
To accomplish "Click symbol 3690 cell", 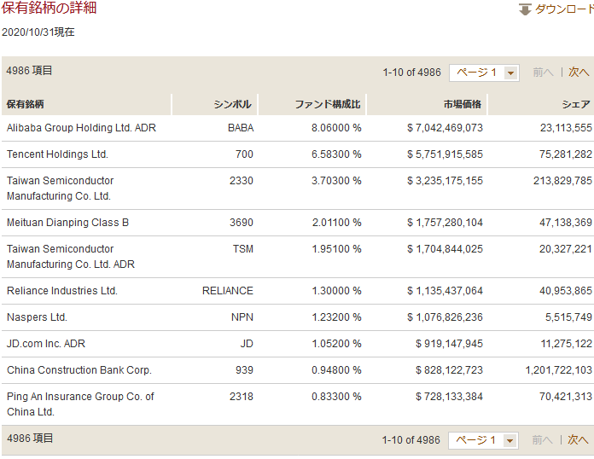I will click(242, 223).
